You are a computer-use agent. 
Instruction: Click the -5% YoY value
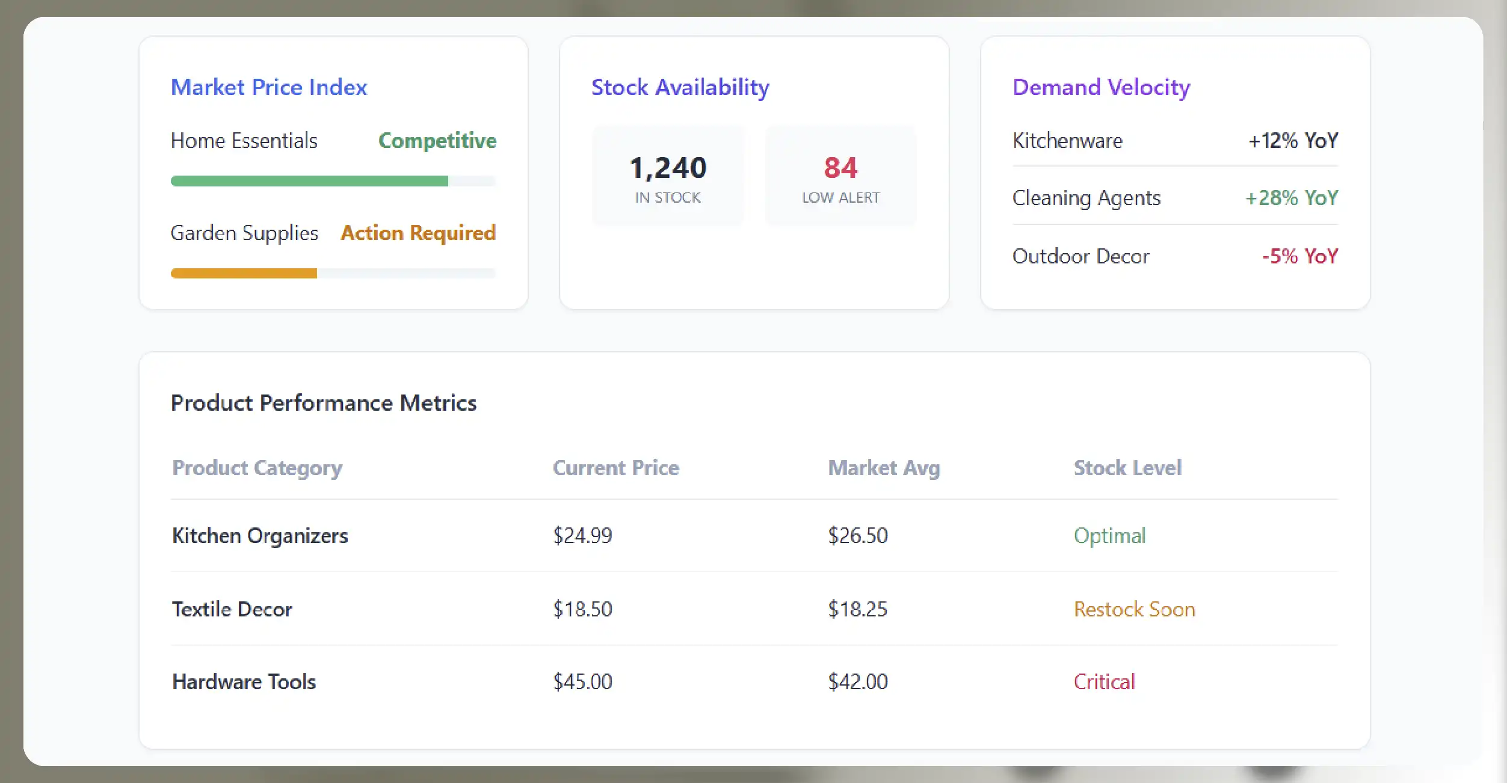tap(1300, 256)
